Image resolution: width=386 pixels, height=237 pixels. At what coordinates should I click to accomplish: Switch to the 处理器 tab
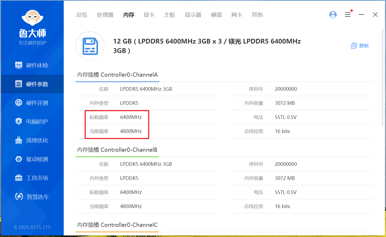coord(105,15)
